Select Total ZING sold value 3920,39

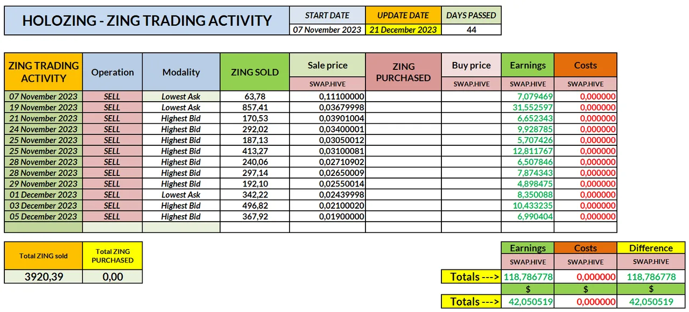44,276
